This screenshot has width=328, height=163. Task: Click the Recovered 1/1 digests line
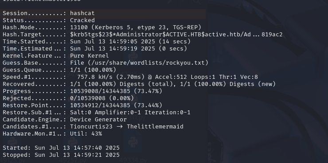pos(139,84)
